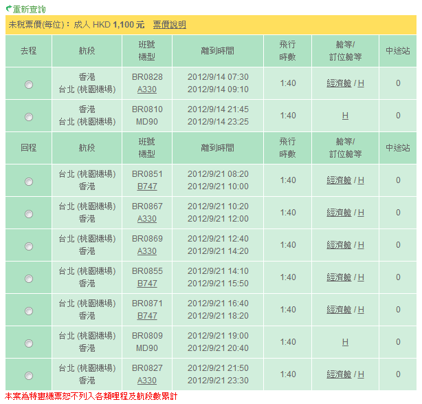Choose return flight BR0851 radio button
Screen dimensions: 422x404
click(x=29, y=181)
